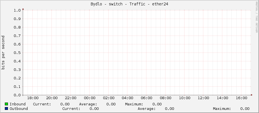
Task: Select the 00:00 time axis label
Action: coord(89,98)
